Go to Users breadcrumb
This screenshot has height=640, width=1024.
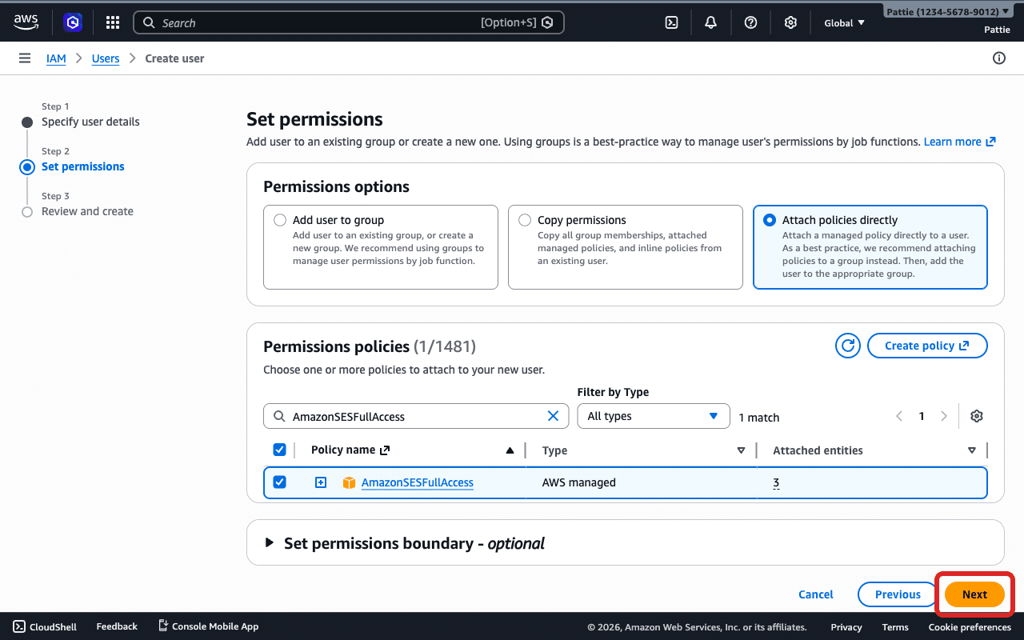[x=106, y=58]
